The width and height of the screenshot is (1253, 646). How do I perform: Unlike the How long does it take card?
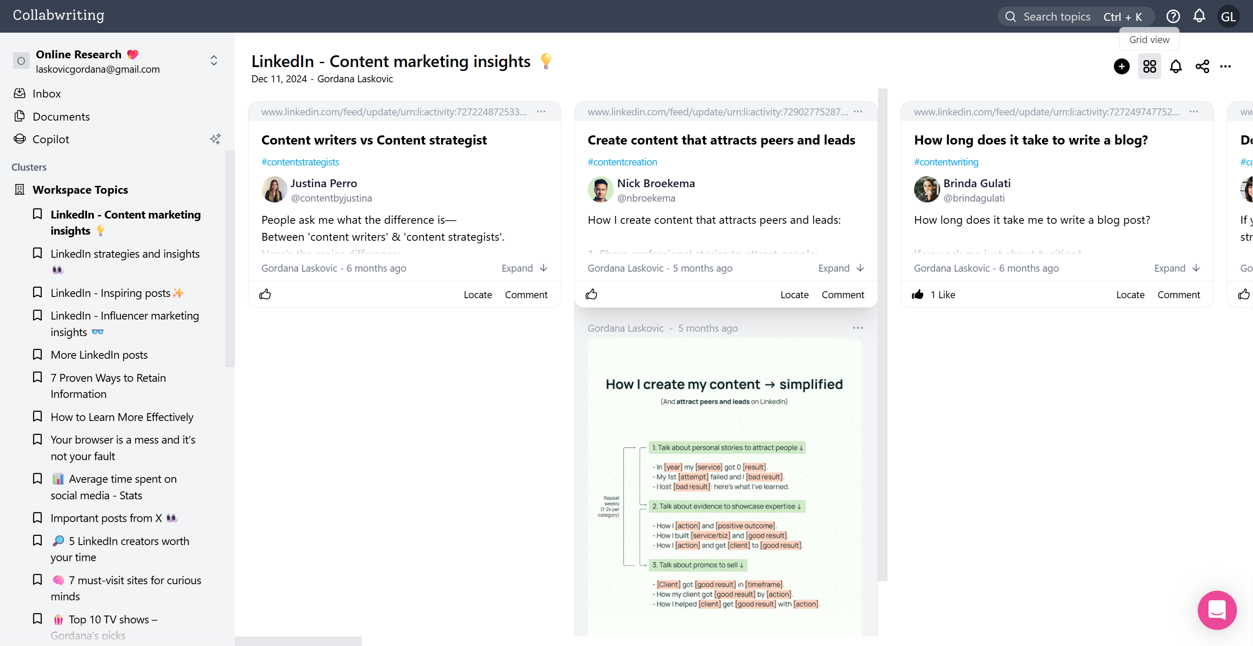click(918, 295)
